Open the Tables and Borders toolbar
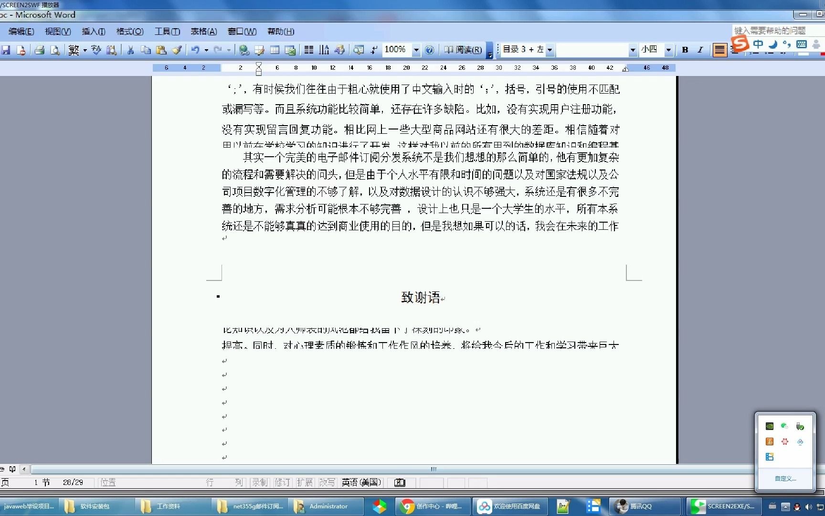825x516 pixels. click(259, 50)
